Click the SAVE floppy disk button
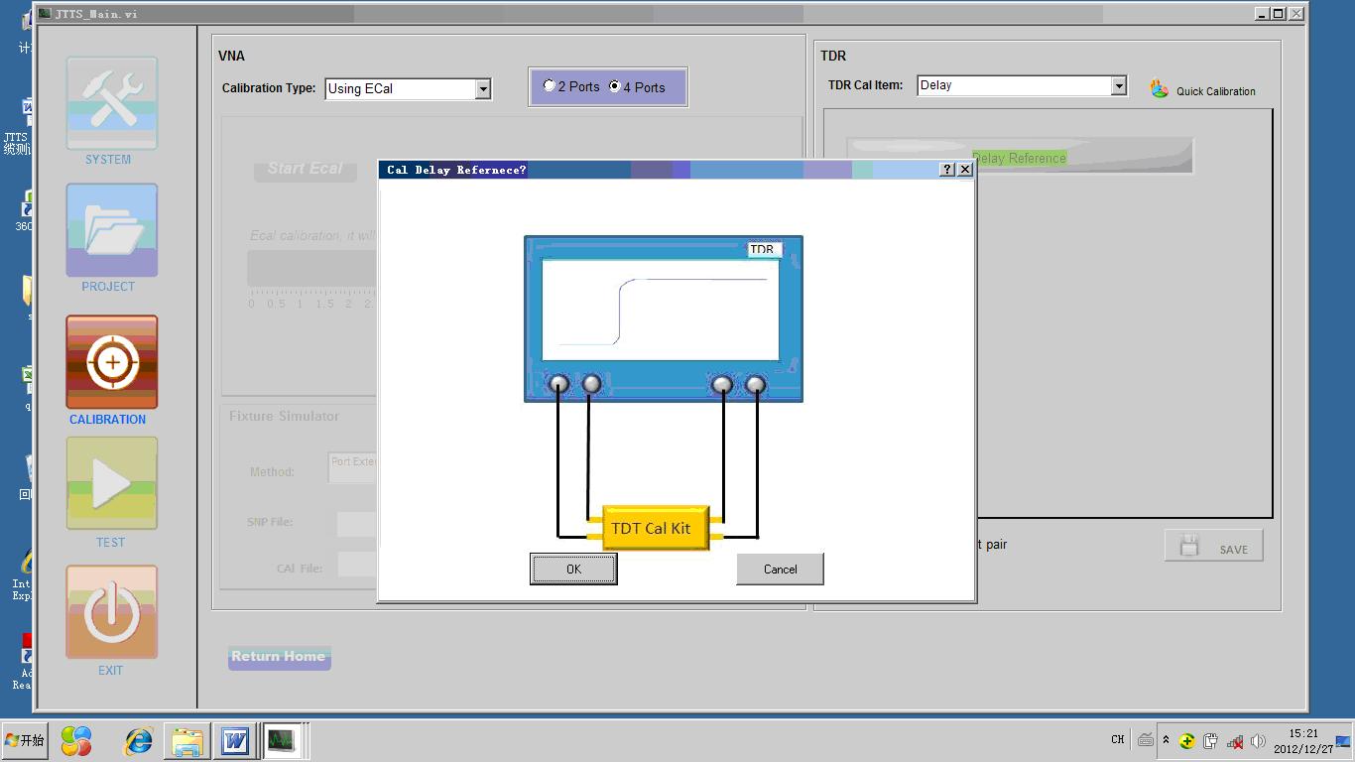 (1213, 547)
